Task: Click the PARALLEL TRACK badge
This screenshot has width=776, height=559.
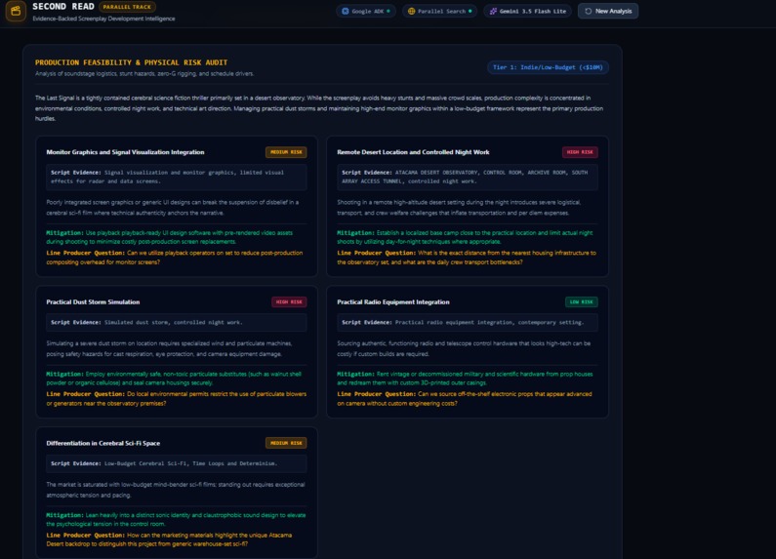Action: coord(127,7)
